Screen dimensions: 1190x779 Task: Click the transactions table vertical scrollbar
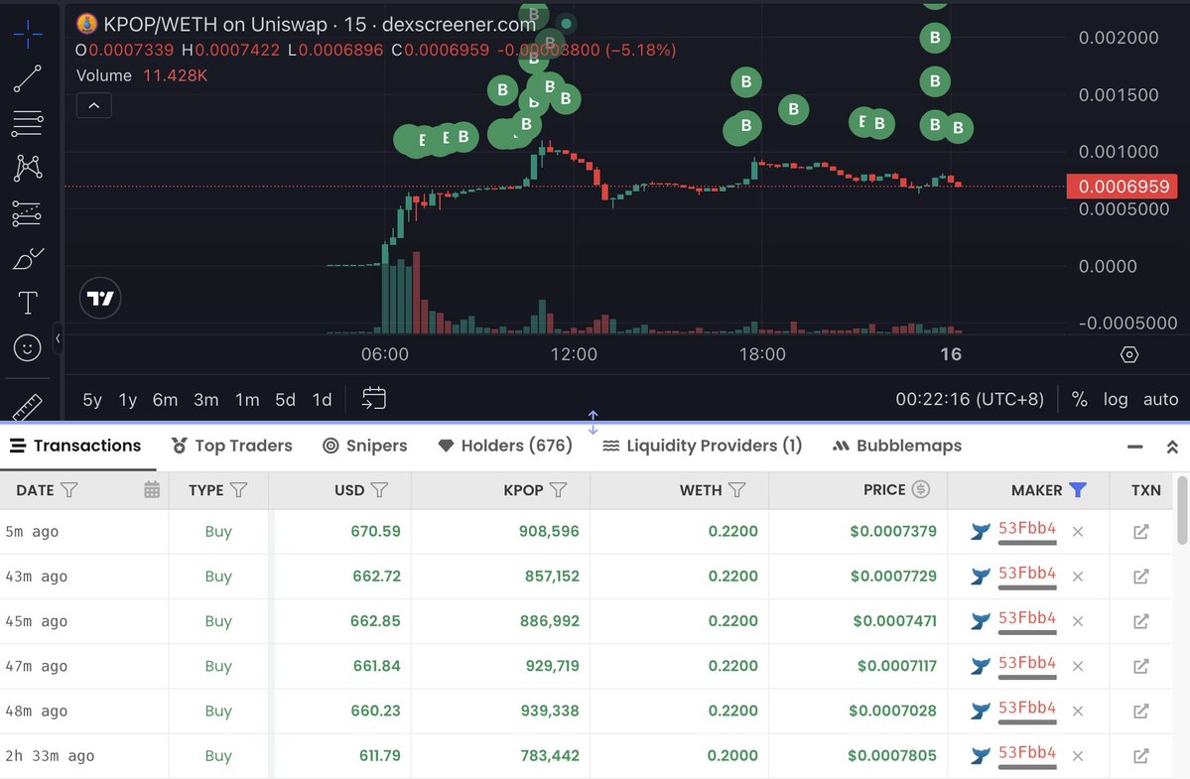pos(1182,510)
